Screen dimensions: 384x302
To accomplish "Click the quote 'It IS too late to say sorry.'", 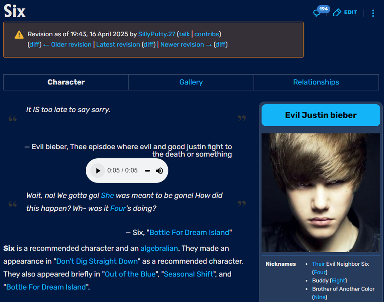I will tap(68, 110).
